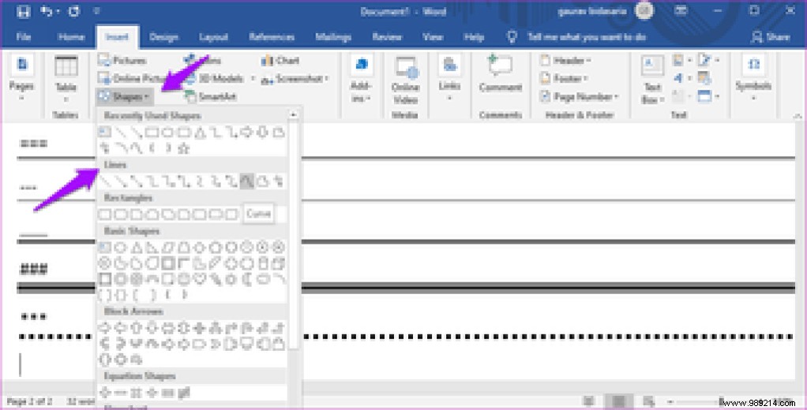Select the Lightning Bolt basic shape
The width and height of the screenshot is (807, 410).
point(216,279)
